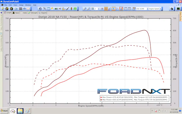The height and width of the screenshot is (114, 182).
Task: Open the gear settings icon
Action: click(40, 9)
